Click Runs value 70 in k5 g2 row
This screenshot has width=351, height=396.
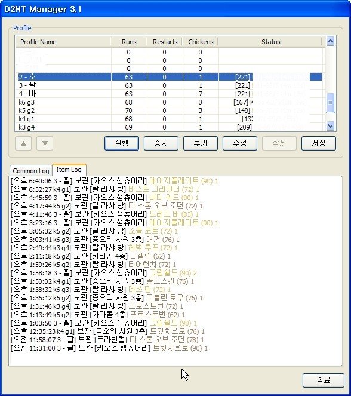click(x=129, y=110)
